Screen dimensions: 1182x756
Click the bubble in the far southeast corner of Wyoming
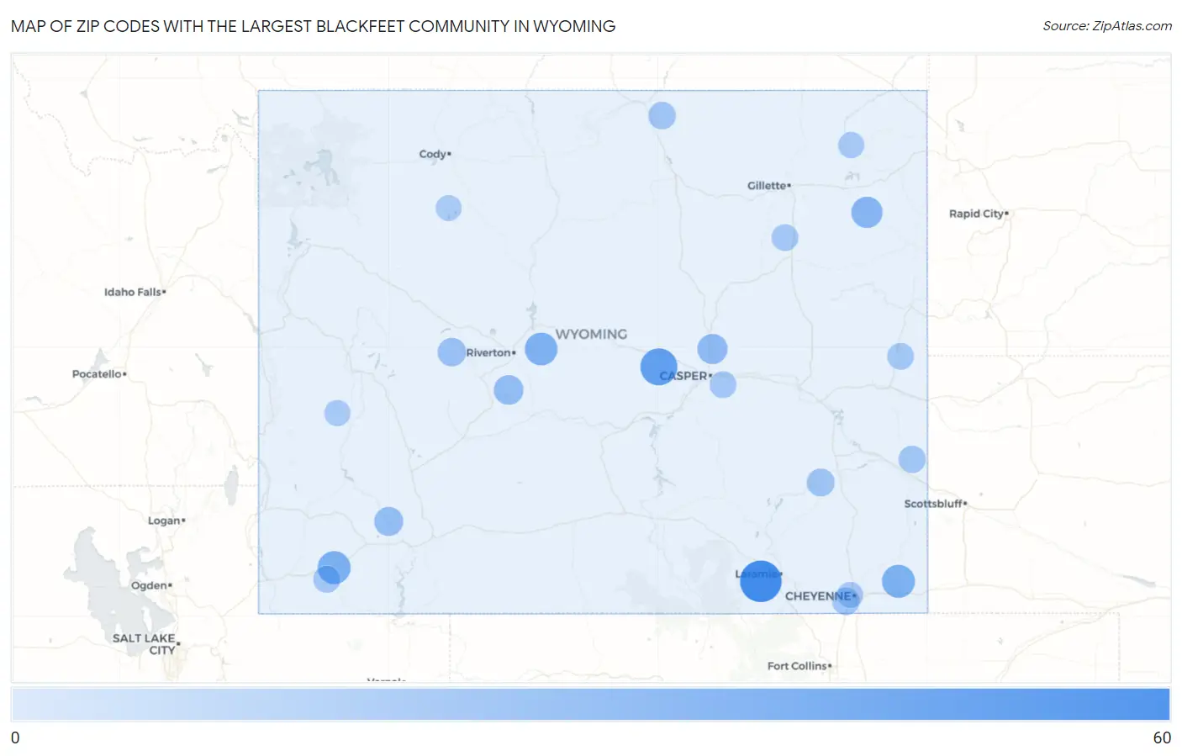click(x=898, y=581)
